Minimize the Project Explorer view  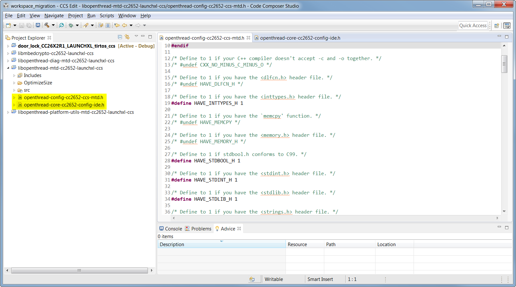(x=143, y=36)
